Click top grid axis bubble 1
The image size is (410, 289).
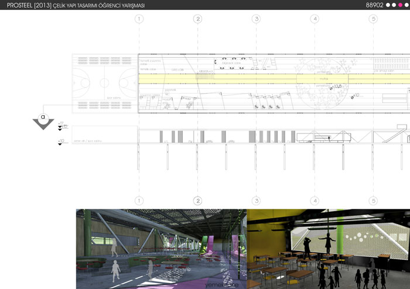(x=139, y=19)
